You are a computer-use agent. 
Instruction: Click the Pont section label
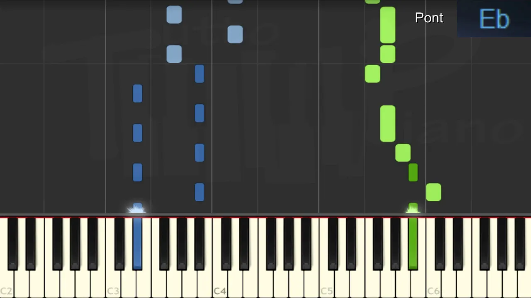[x=429, y=18]
